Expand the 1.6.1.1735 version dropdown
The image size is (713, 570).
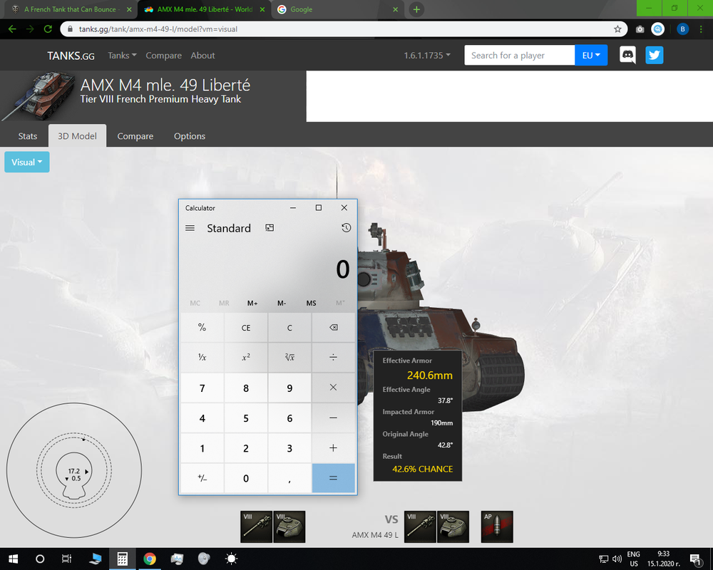(x=427, y=56)
